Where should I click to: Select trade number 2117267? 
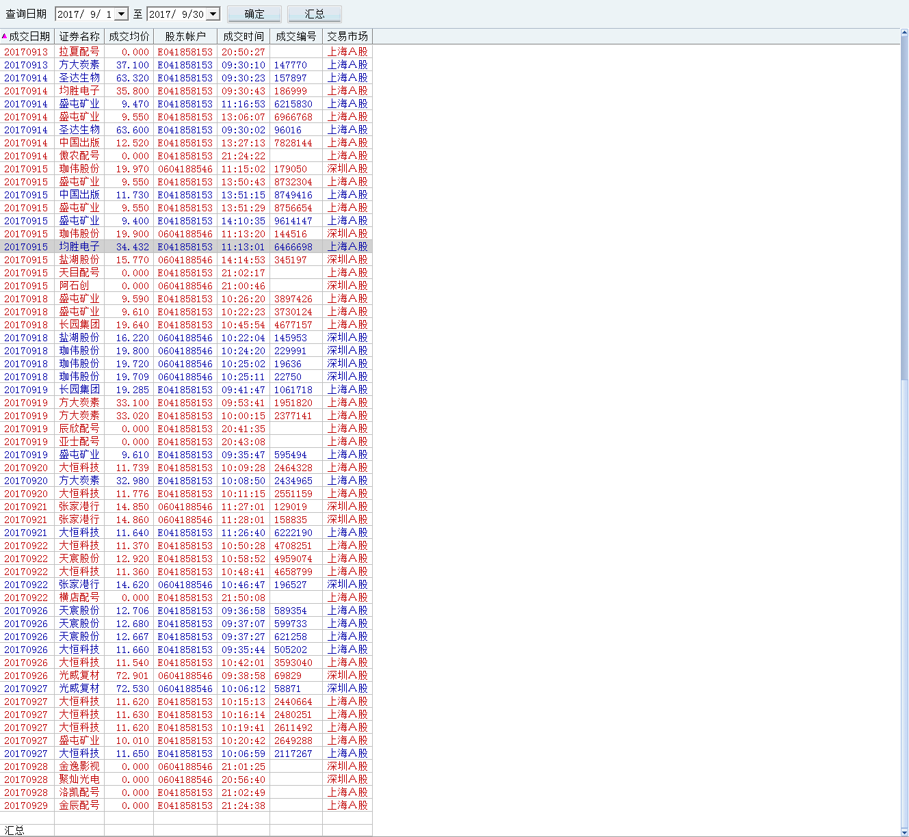tap(293, 754)
